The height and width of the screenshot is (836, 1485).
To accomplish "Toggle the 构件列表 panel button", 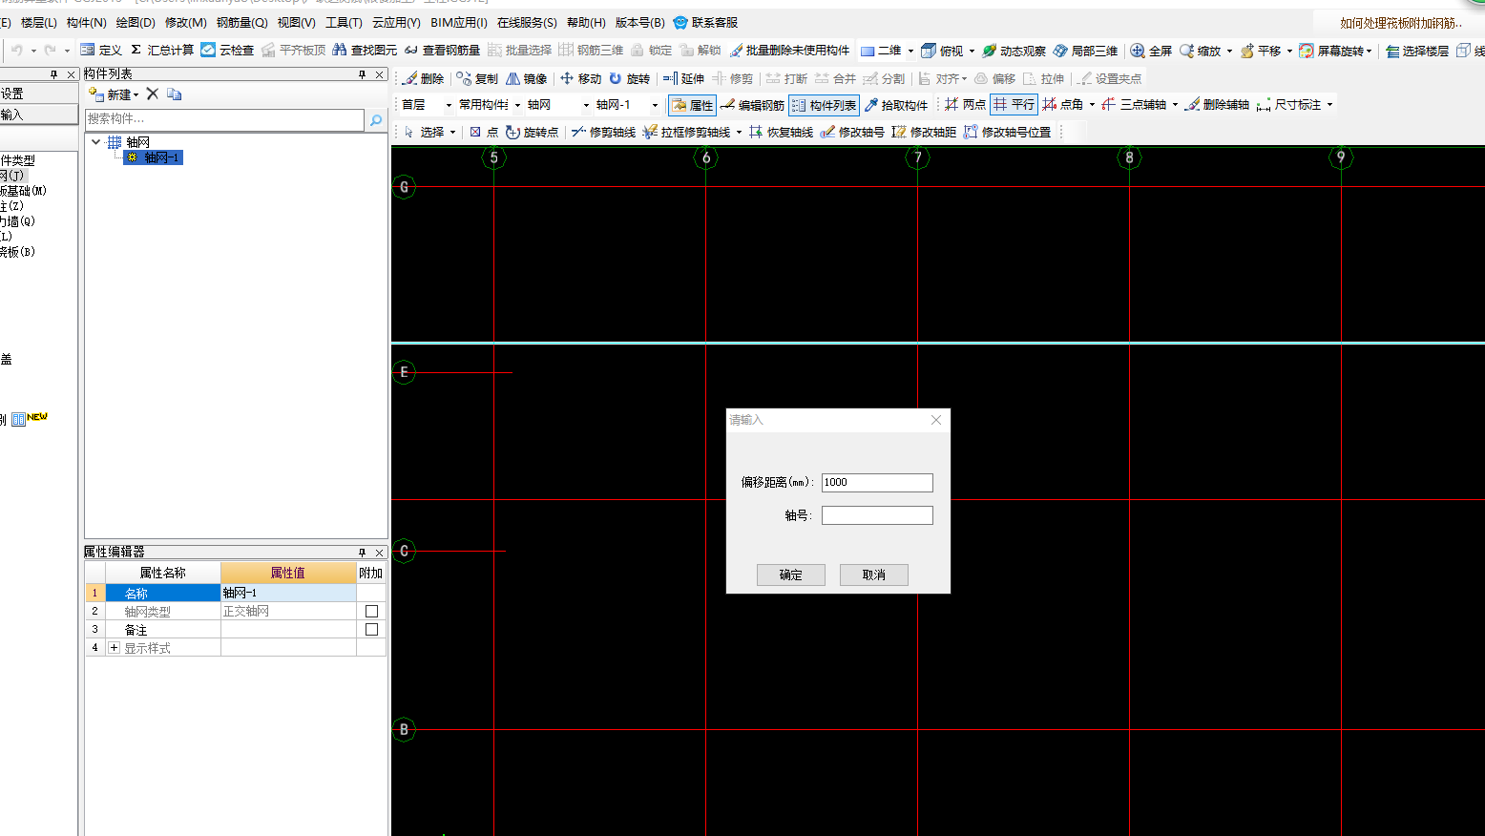I will click(x=824, y=105).
